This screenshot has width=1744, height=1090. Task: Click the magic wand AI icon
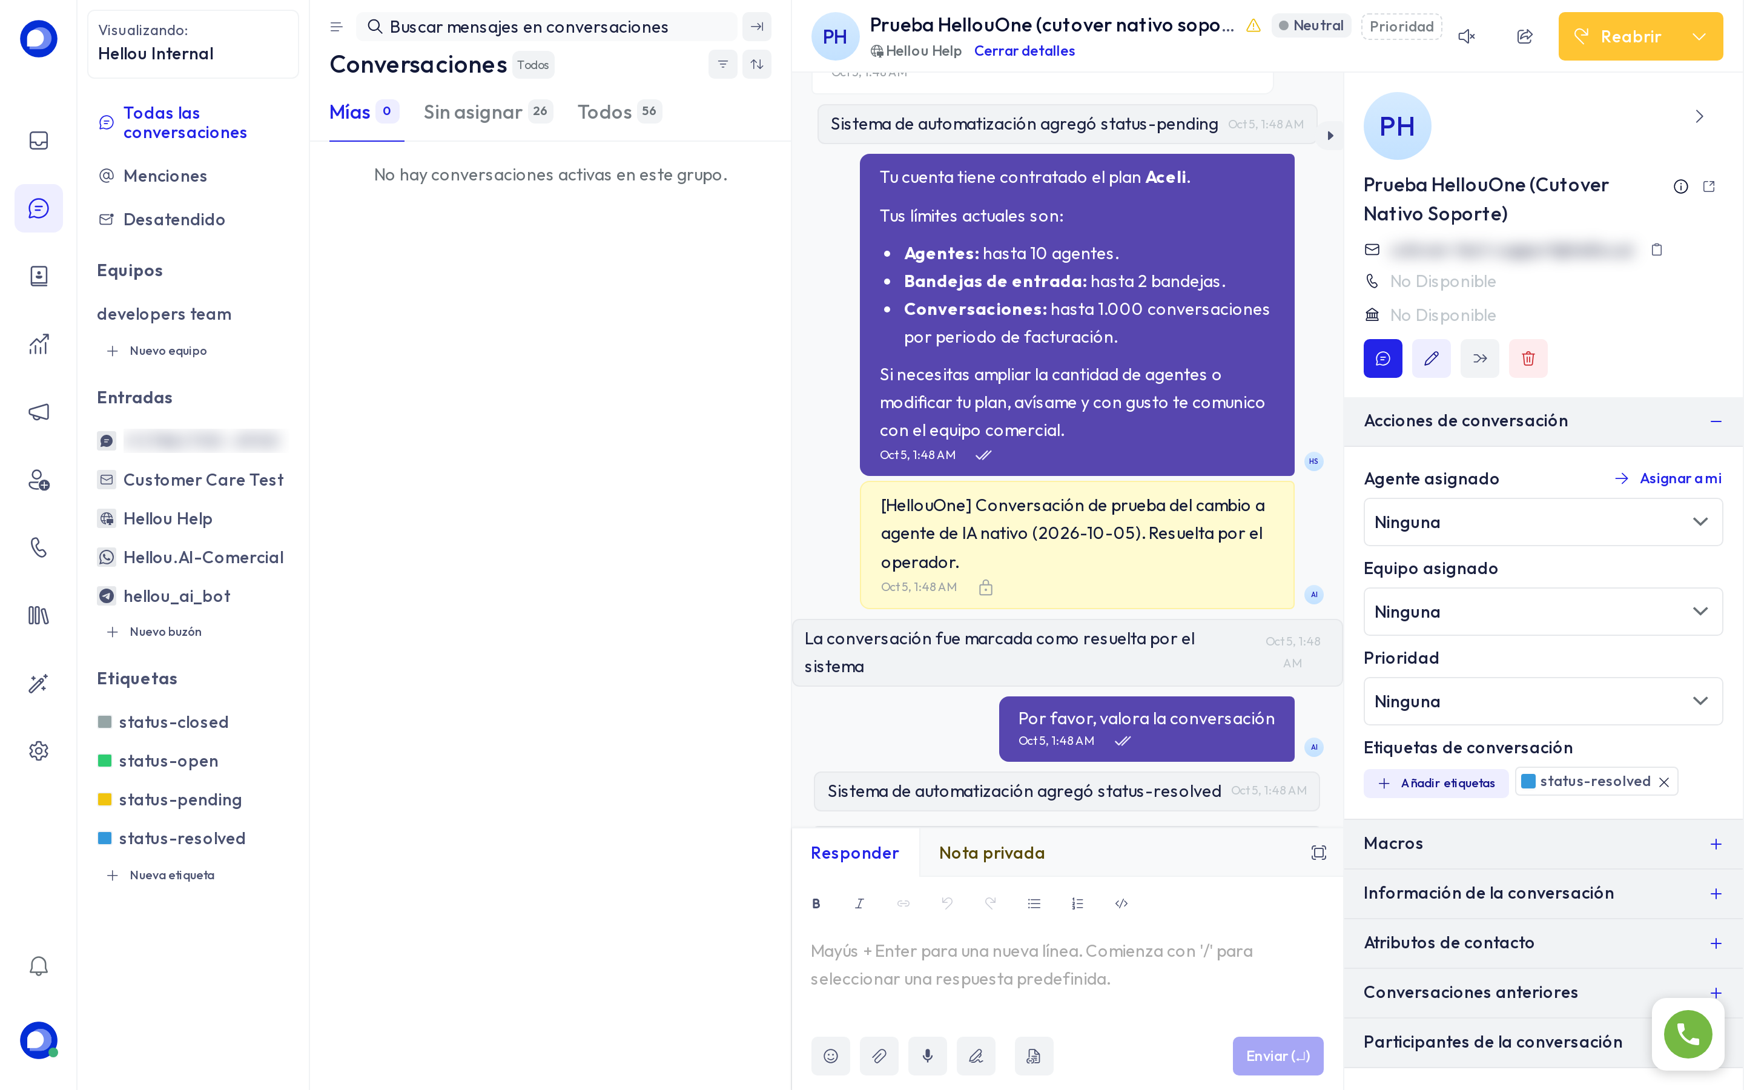pyautogui.click(x=39, y=682)
